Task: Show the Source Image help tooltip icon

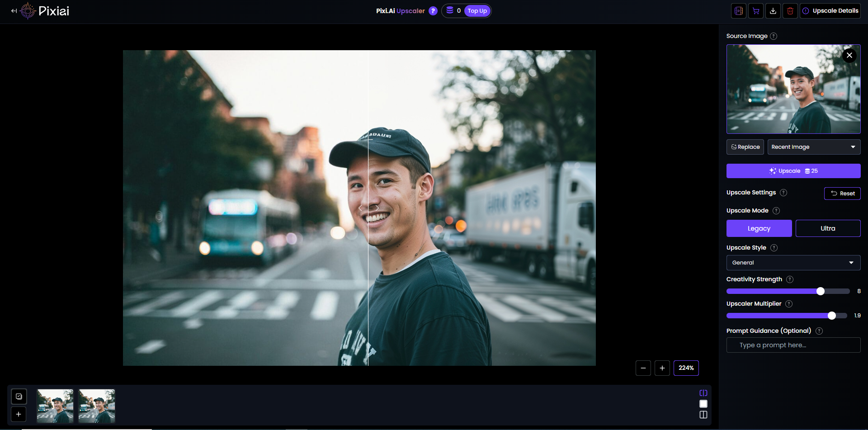Action: (774, 36)
